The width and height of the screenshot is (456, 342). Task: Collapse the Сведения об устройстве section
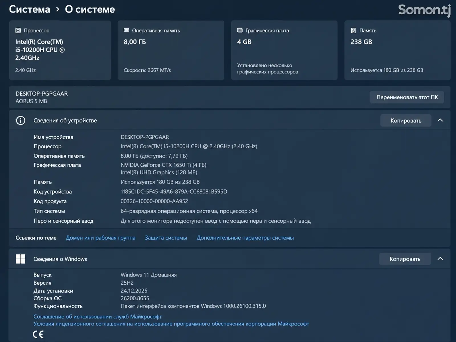pyautogui.click(x=440, y=120)
